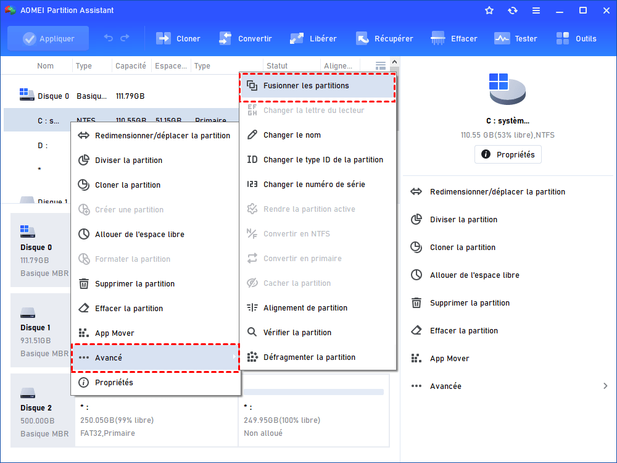Open the Convertir toolbar tool
The image size is (617, 463).
(245, 38)
